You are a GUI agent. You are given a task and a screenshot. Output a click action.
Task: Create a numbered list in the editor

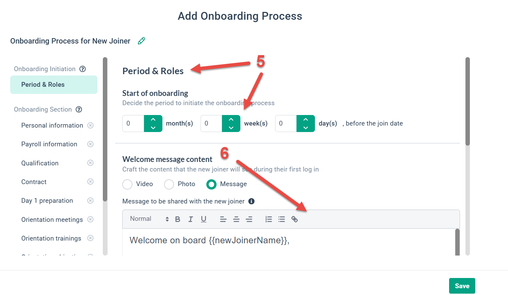coord(268,219)
